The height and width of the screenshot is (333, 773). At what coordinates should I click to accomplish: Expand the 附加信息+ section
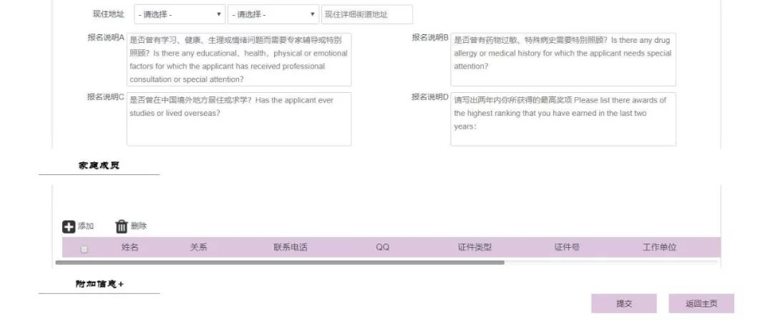coord(99,284)
